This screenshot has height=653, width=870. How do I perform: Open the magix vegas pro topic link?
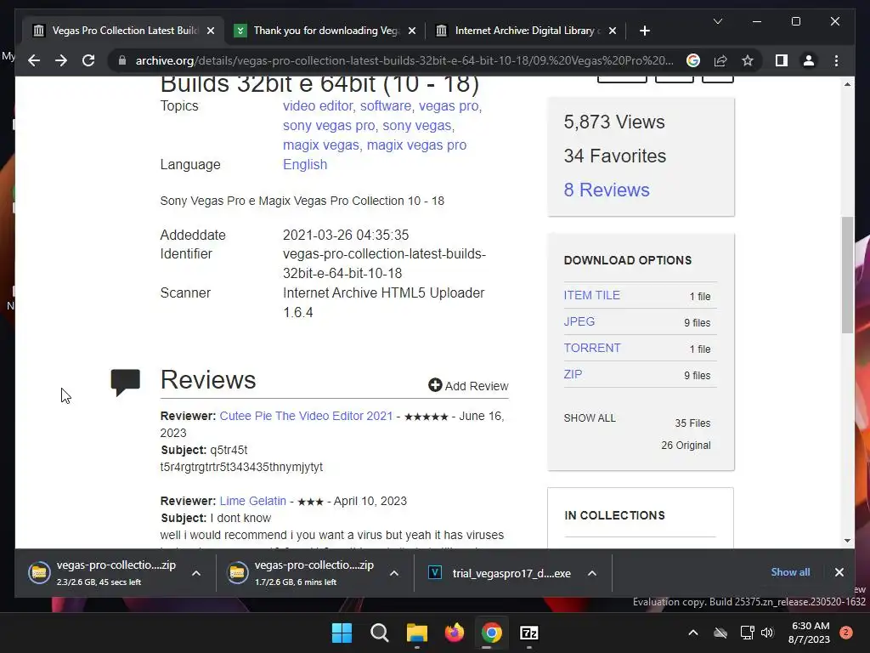(x=416, y=145)
